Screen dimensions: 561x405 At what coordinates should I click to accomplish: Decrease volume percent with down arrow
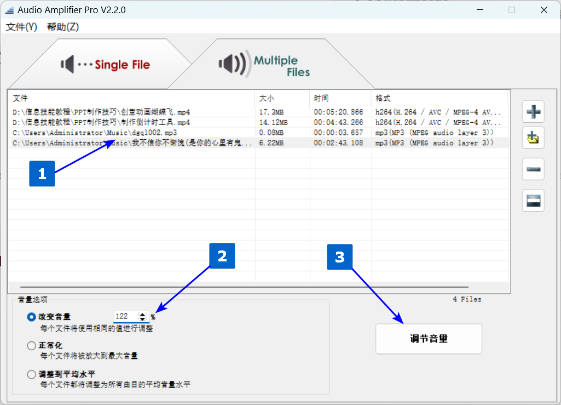(x=143, y=319)
